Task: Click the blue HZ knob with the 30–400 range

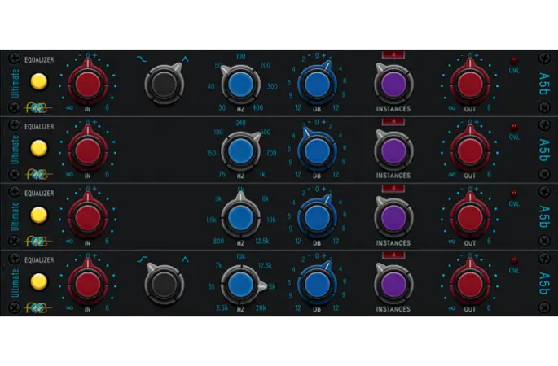Action: click(x=239, y=84)
